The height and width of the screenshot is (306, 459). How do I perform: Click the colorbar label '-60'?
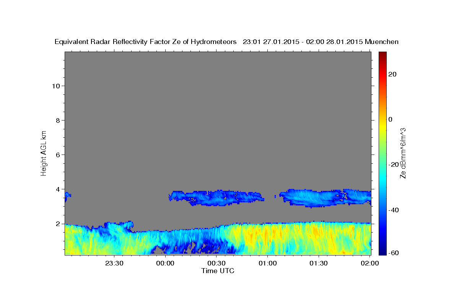pyautogui.click(x=393, y=252)
